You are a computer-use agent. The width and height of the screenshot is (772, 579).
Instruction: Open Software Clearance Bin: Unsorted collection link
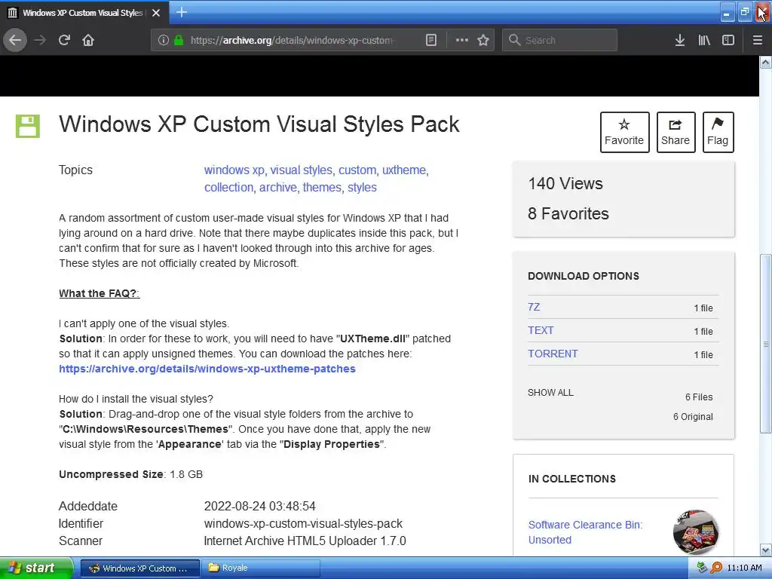point(585,532)
